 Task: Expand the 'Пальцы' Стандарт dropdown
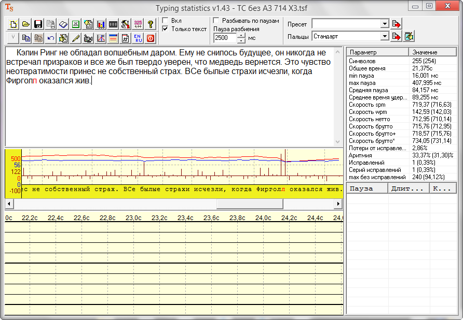[384, 36]
